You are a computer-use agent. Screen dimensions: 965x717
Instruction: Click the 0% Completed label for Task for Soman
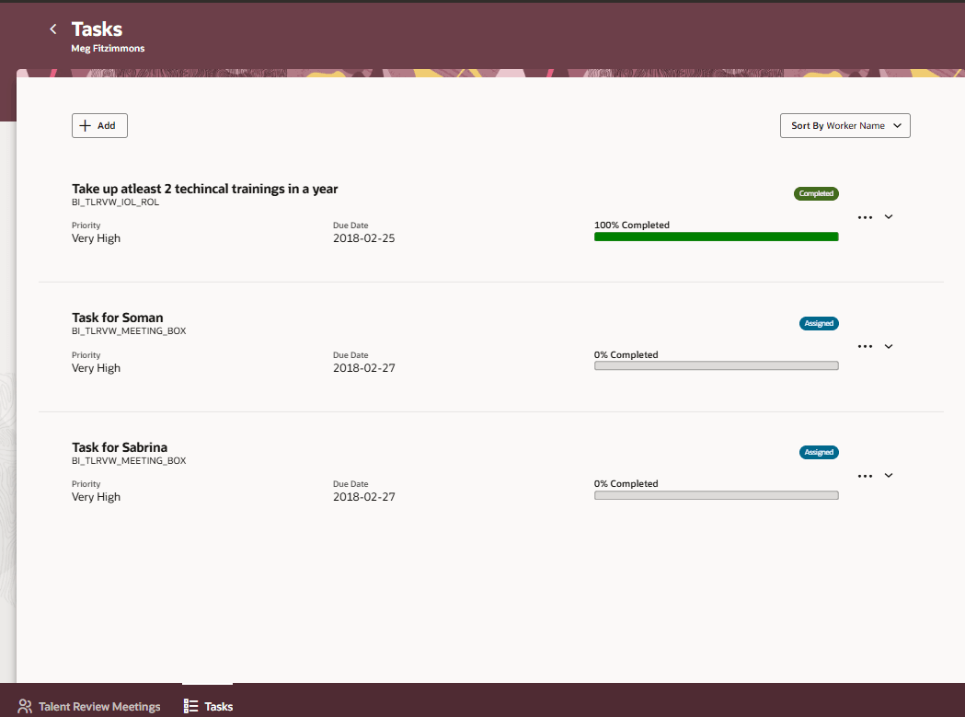click(x=626, y=354)
